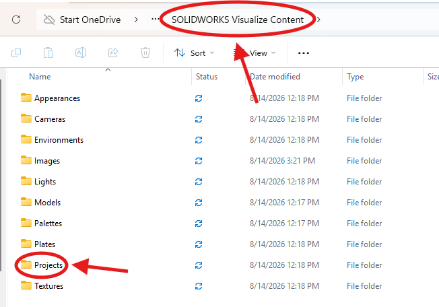Open the View dropdown menu
Screen dimensions: 439x307
tap(255, 53)
